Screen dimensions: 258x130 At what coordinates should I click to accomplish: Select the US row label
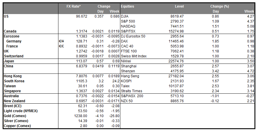coord(6,16)
